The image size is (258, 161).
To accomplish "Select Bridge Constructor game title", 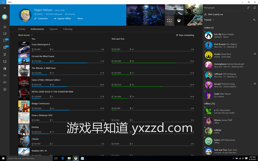I will pyautogui.click(x=40, y=104).
